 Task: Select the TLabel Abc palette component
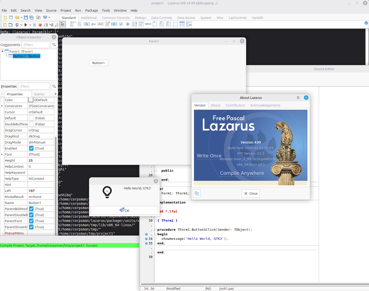94,24
